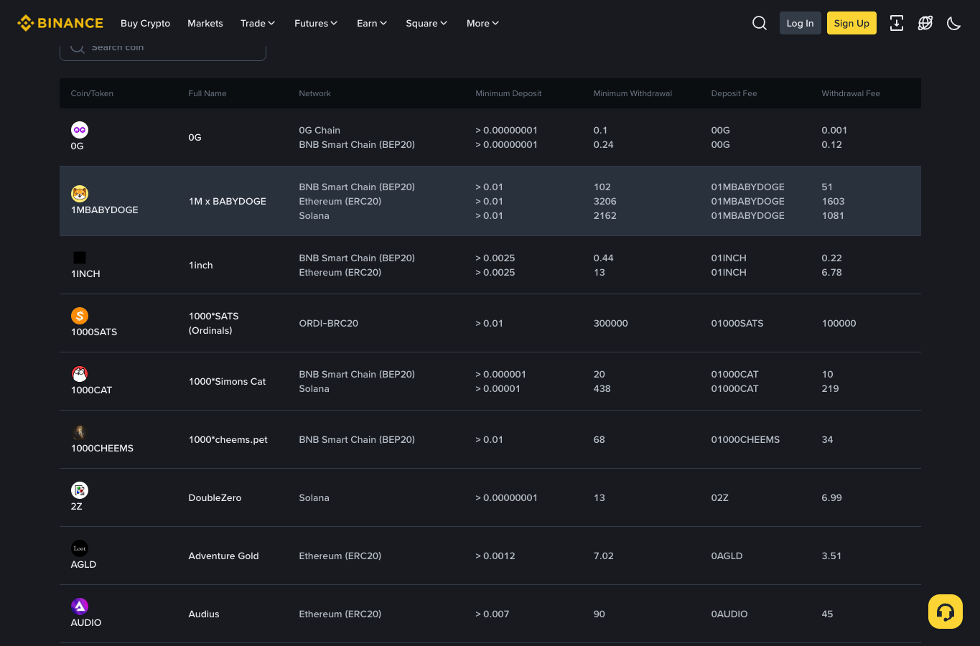This screenshot has height=646, width=980.
Task: Click withdrawal fee 45 for AUDIO
Action: tap(828, 614)
